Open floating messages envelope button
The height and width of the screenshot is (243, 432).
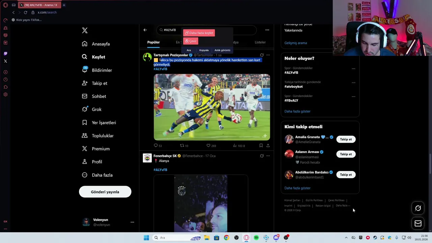(x=418, y=223)
